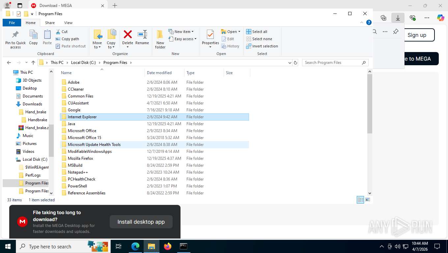448x253 pixels.
Task: Go up one folder level
Action: click(x=33, y=63)
